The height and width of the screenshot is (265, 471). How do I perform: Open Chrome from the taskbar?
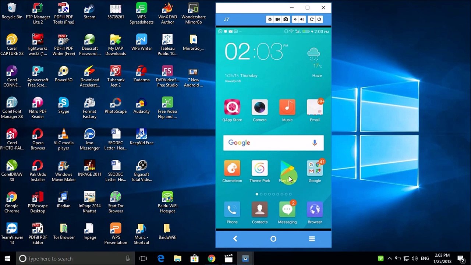click(212, 259)
